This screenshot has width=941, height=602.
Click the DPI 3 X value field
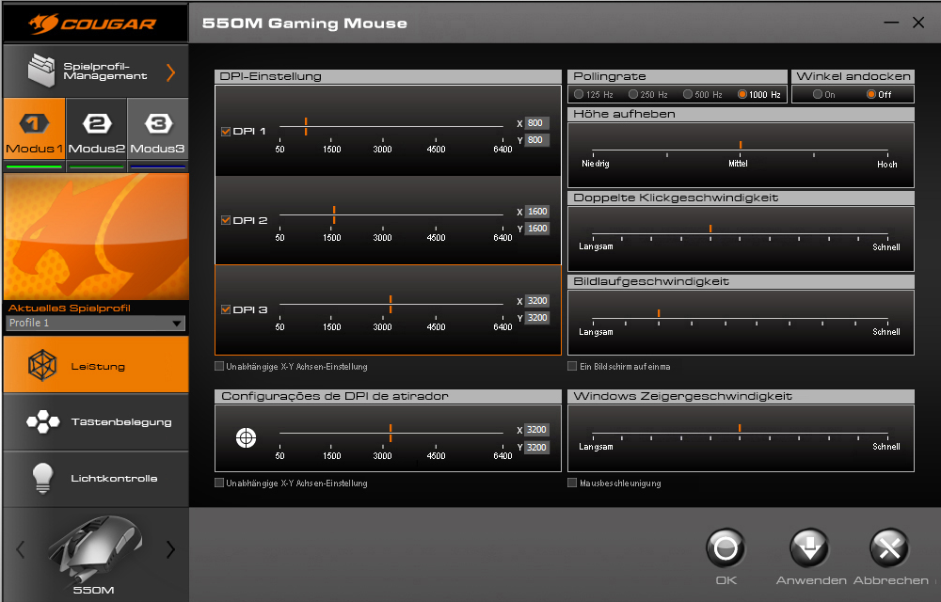click(536, 301)
